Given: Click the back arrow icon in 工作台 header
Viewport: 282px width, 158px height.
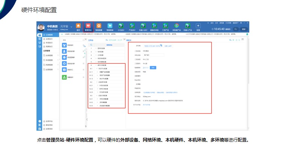Looking at the screenshot, I should click(x=107, y=40).
